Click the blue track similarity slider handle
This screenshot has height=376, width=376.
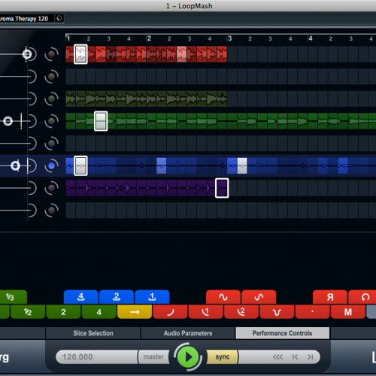[x=15, y=165]
